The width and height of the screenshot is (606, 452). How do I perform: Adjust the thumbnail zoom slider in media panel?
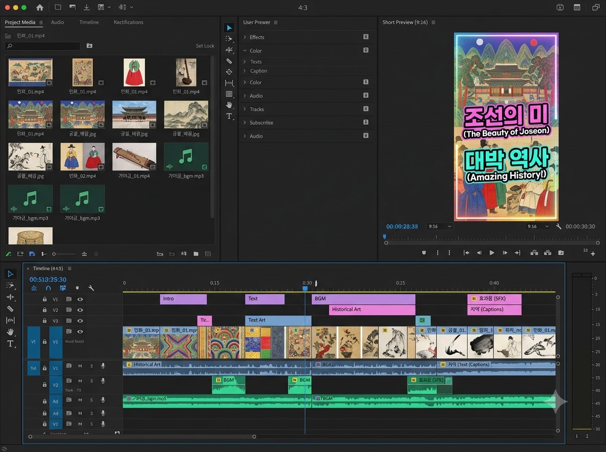click(x=65, y=254)
